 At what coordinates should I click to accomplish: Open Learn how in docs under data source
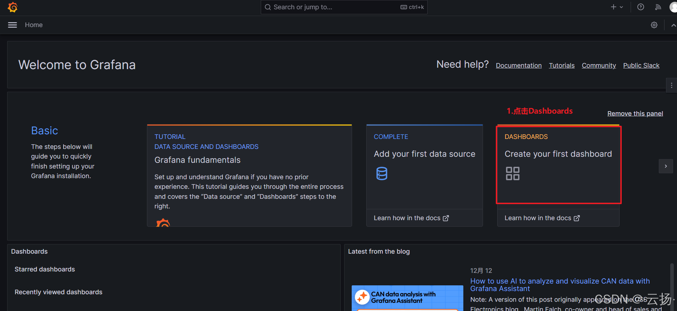411,218
